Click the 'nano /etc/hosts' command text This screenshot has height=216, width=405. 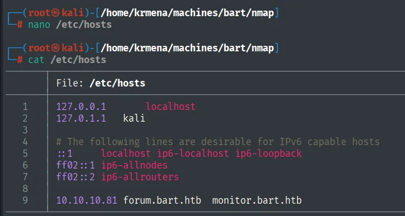(70, 25)
